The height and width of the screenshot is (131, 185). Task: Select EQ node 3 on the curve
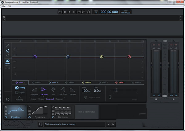coord(68,57)
